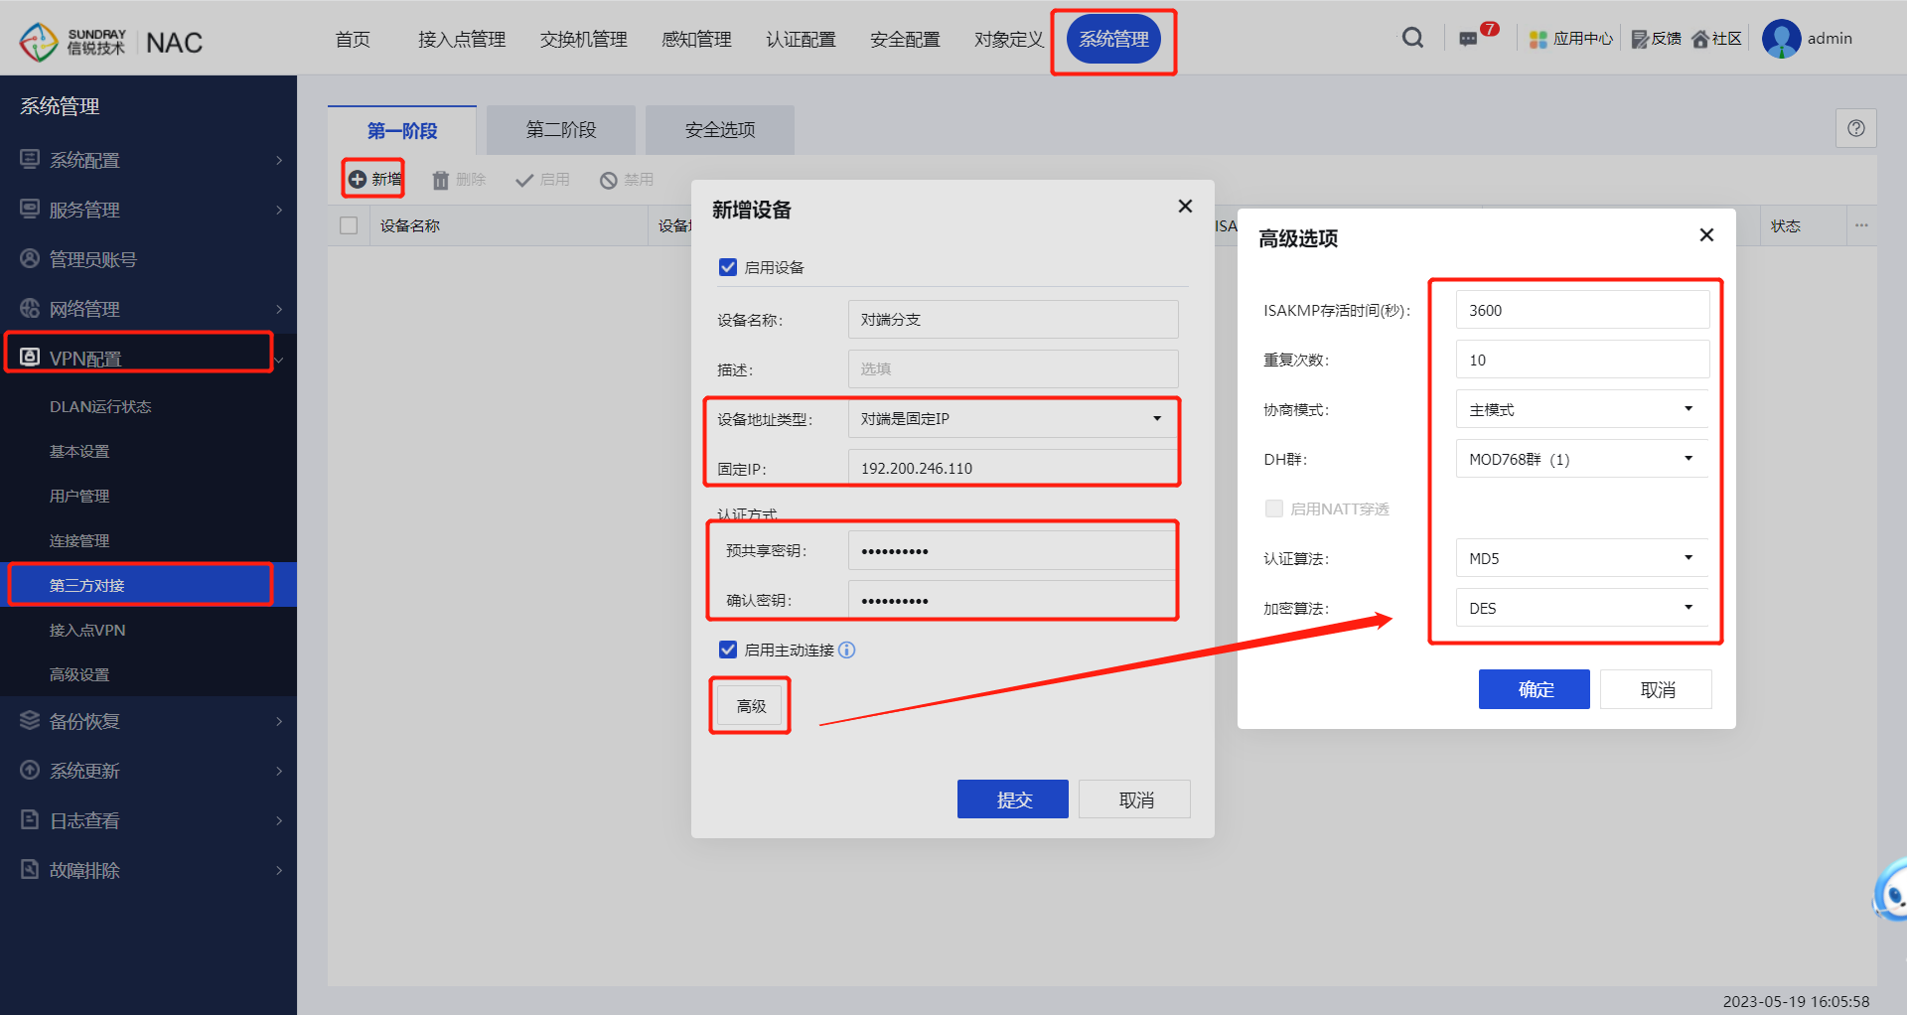The width and height of the screenshot is (1907, 1015).
Task: Tick the select-all checkbox in table header
Action: tap(349, 225)
